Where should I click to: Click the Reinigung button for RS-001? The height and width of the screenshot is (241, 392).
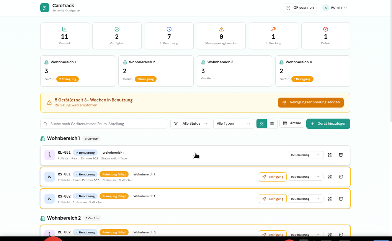[x=273, y=177]
